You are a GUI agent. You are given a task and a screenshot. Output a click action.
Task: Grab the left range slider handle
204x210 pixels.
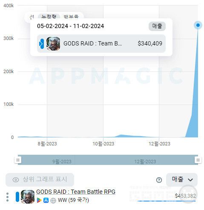pos(18,160)
